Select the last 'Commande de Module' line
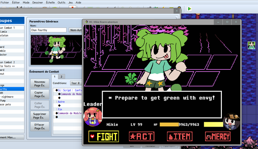 (x=68, y=113)
